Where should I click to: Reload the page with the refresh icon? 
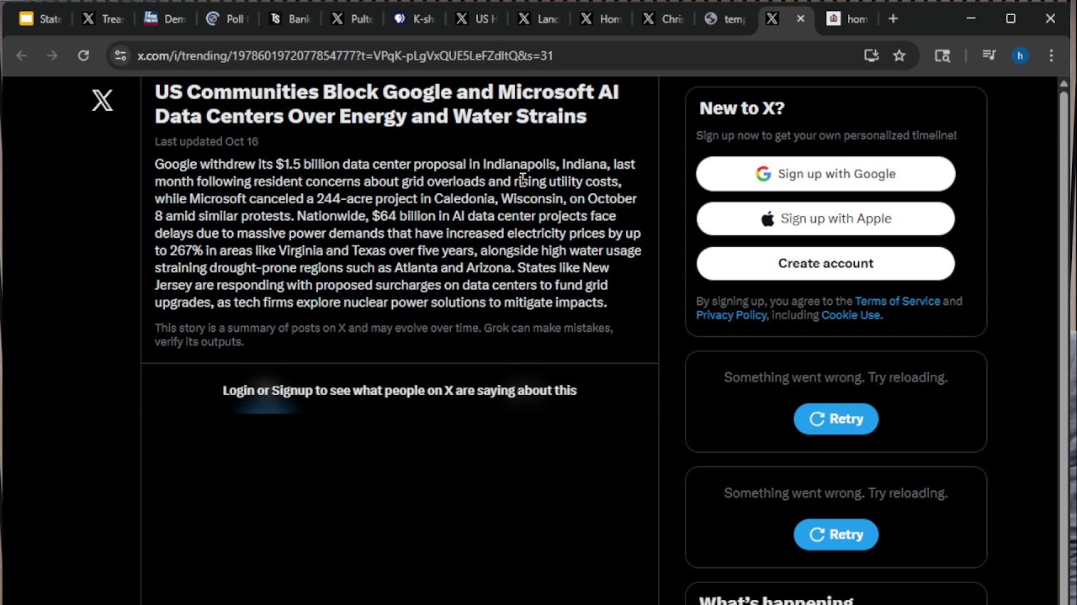(x=83, y=55)
